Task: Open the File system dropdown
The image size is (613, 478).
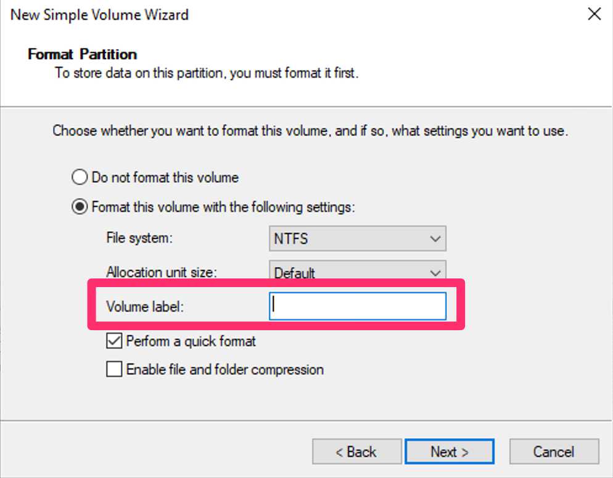Action: pyautogui.click(x=358, y=238)
